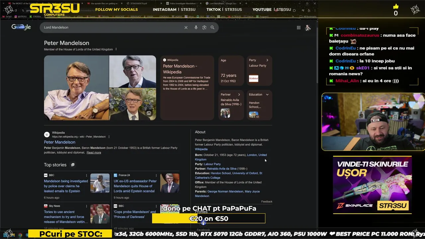Open George Norman Mandelson link
This screenshot has height=239, width=425.
pos(225,192)
